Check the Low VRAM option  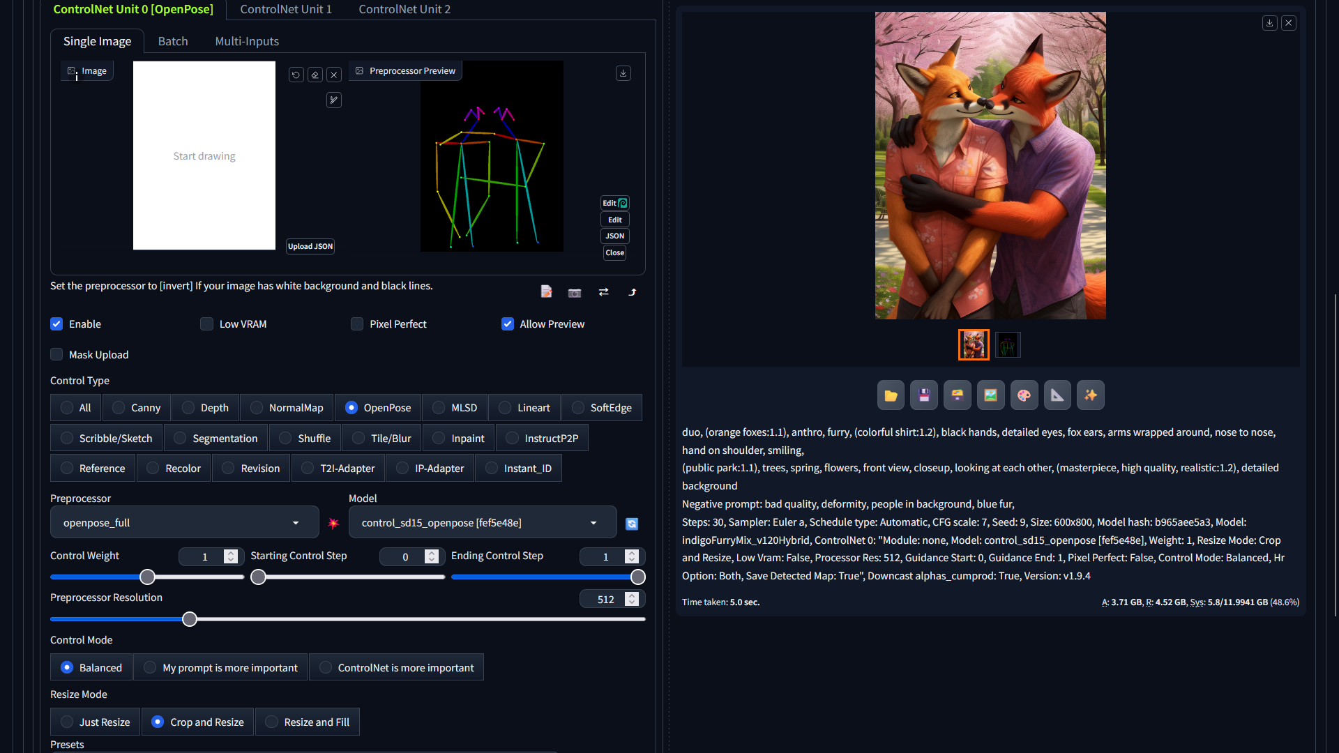click(x=206, y=324)
